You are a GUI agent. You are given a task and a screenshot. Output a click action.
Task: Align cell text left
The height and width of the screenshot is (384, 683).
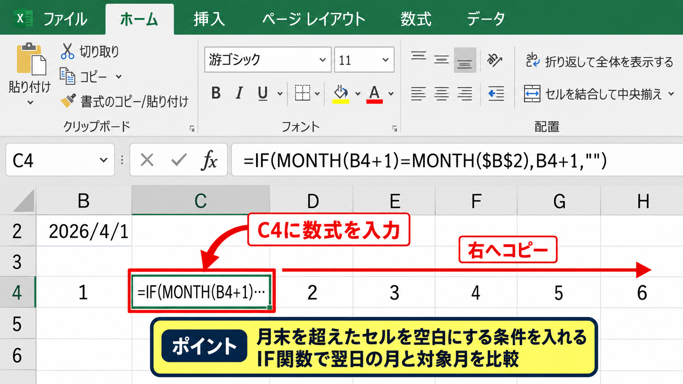tap(418, 94)
